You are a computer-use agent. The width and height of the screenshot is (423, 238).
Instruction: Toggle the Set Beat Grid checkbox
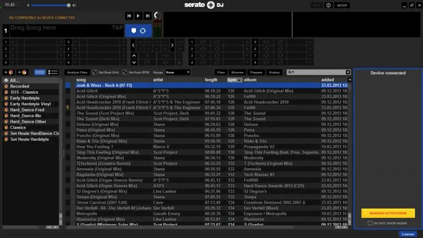pyautogui.click(x=95, y=72)
